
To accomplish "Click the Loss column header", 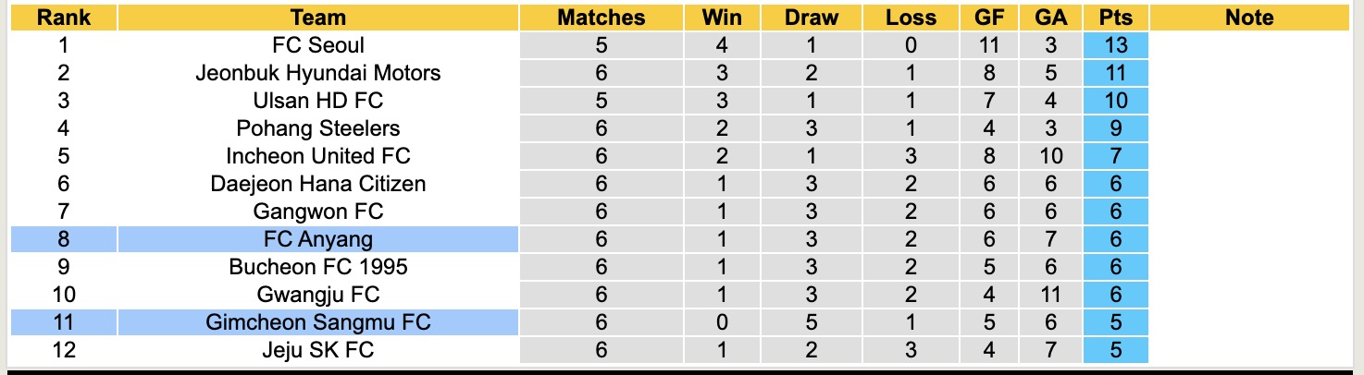I will (x=911, y=18).
